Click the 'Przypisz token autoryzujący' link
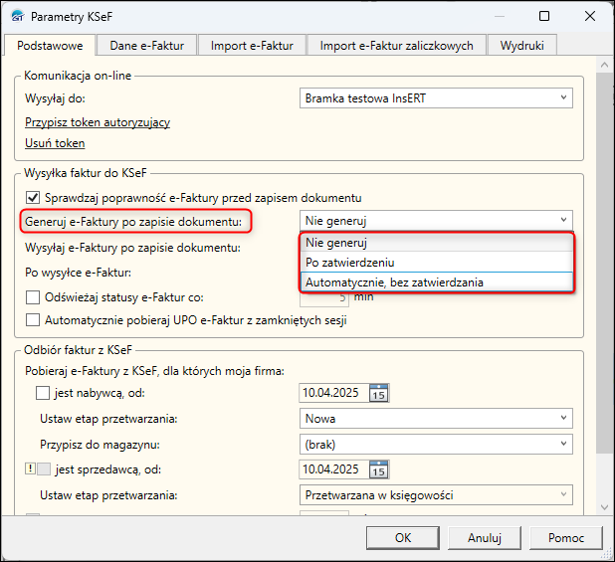615x562 pixels. [98, 122]
